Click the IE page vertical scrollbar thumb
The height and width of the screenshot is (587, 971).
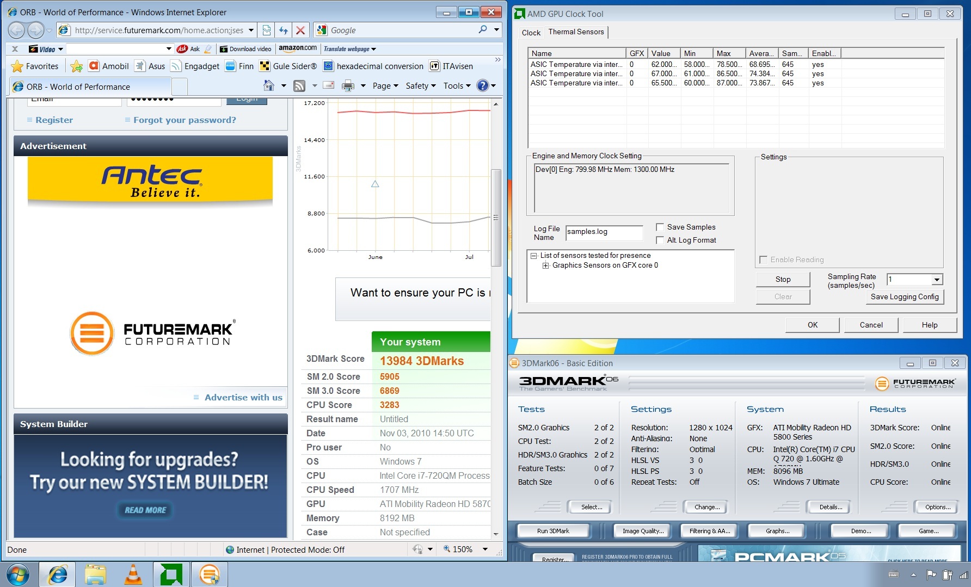click(x=496, y=218)
